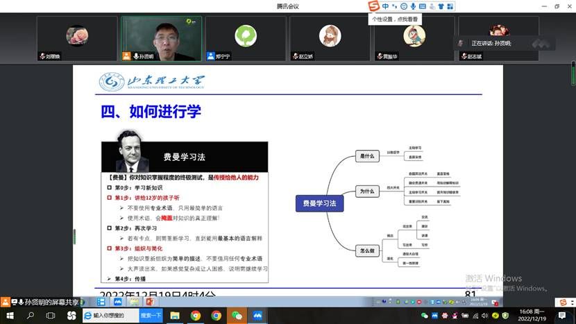Toggle Sogou Chinese/English mode (中) button
Viewport: 576px width, 324px height.
[386, 6]
